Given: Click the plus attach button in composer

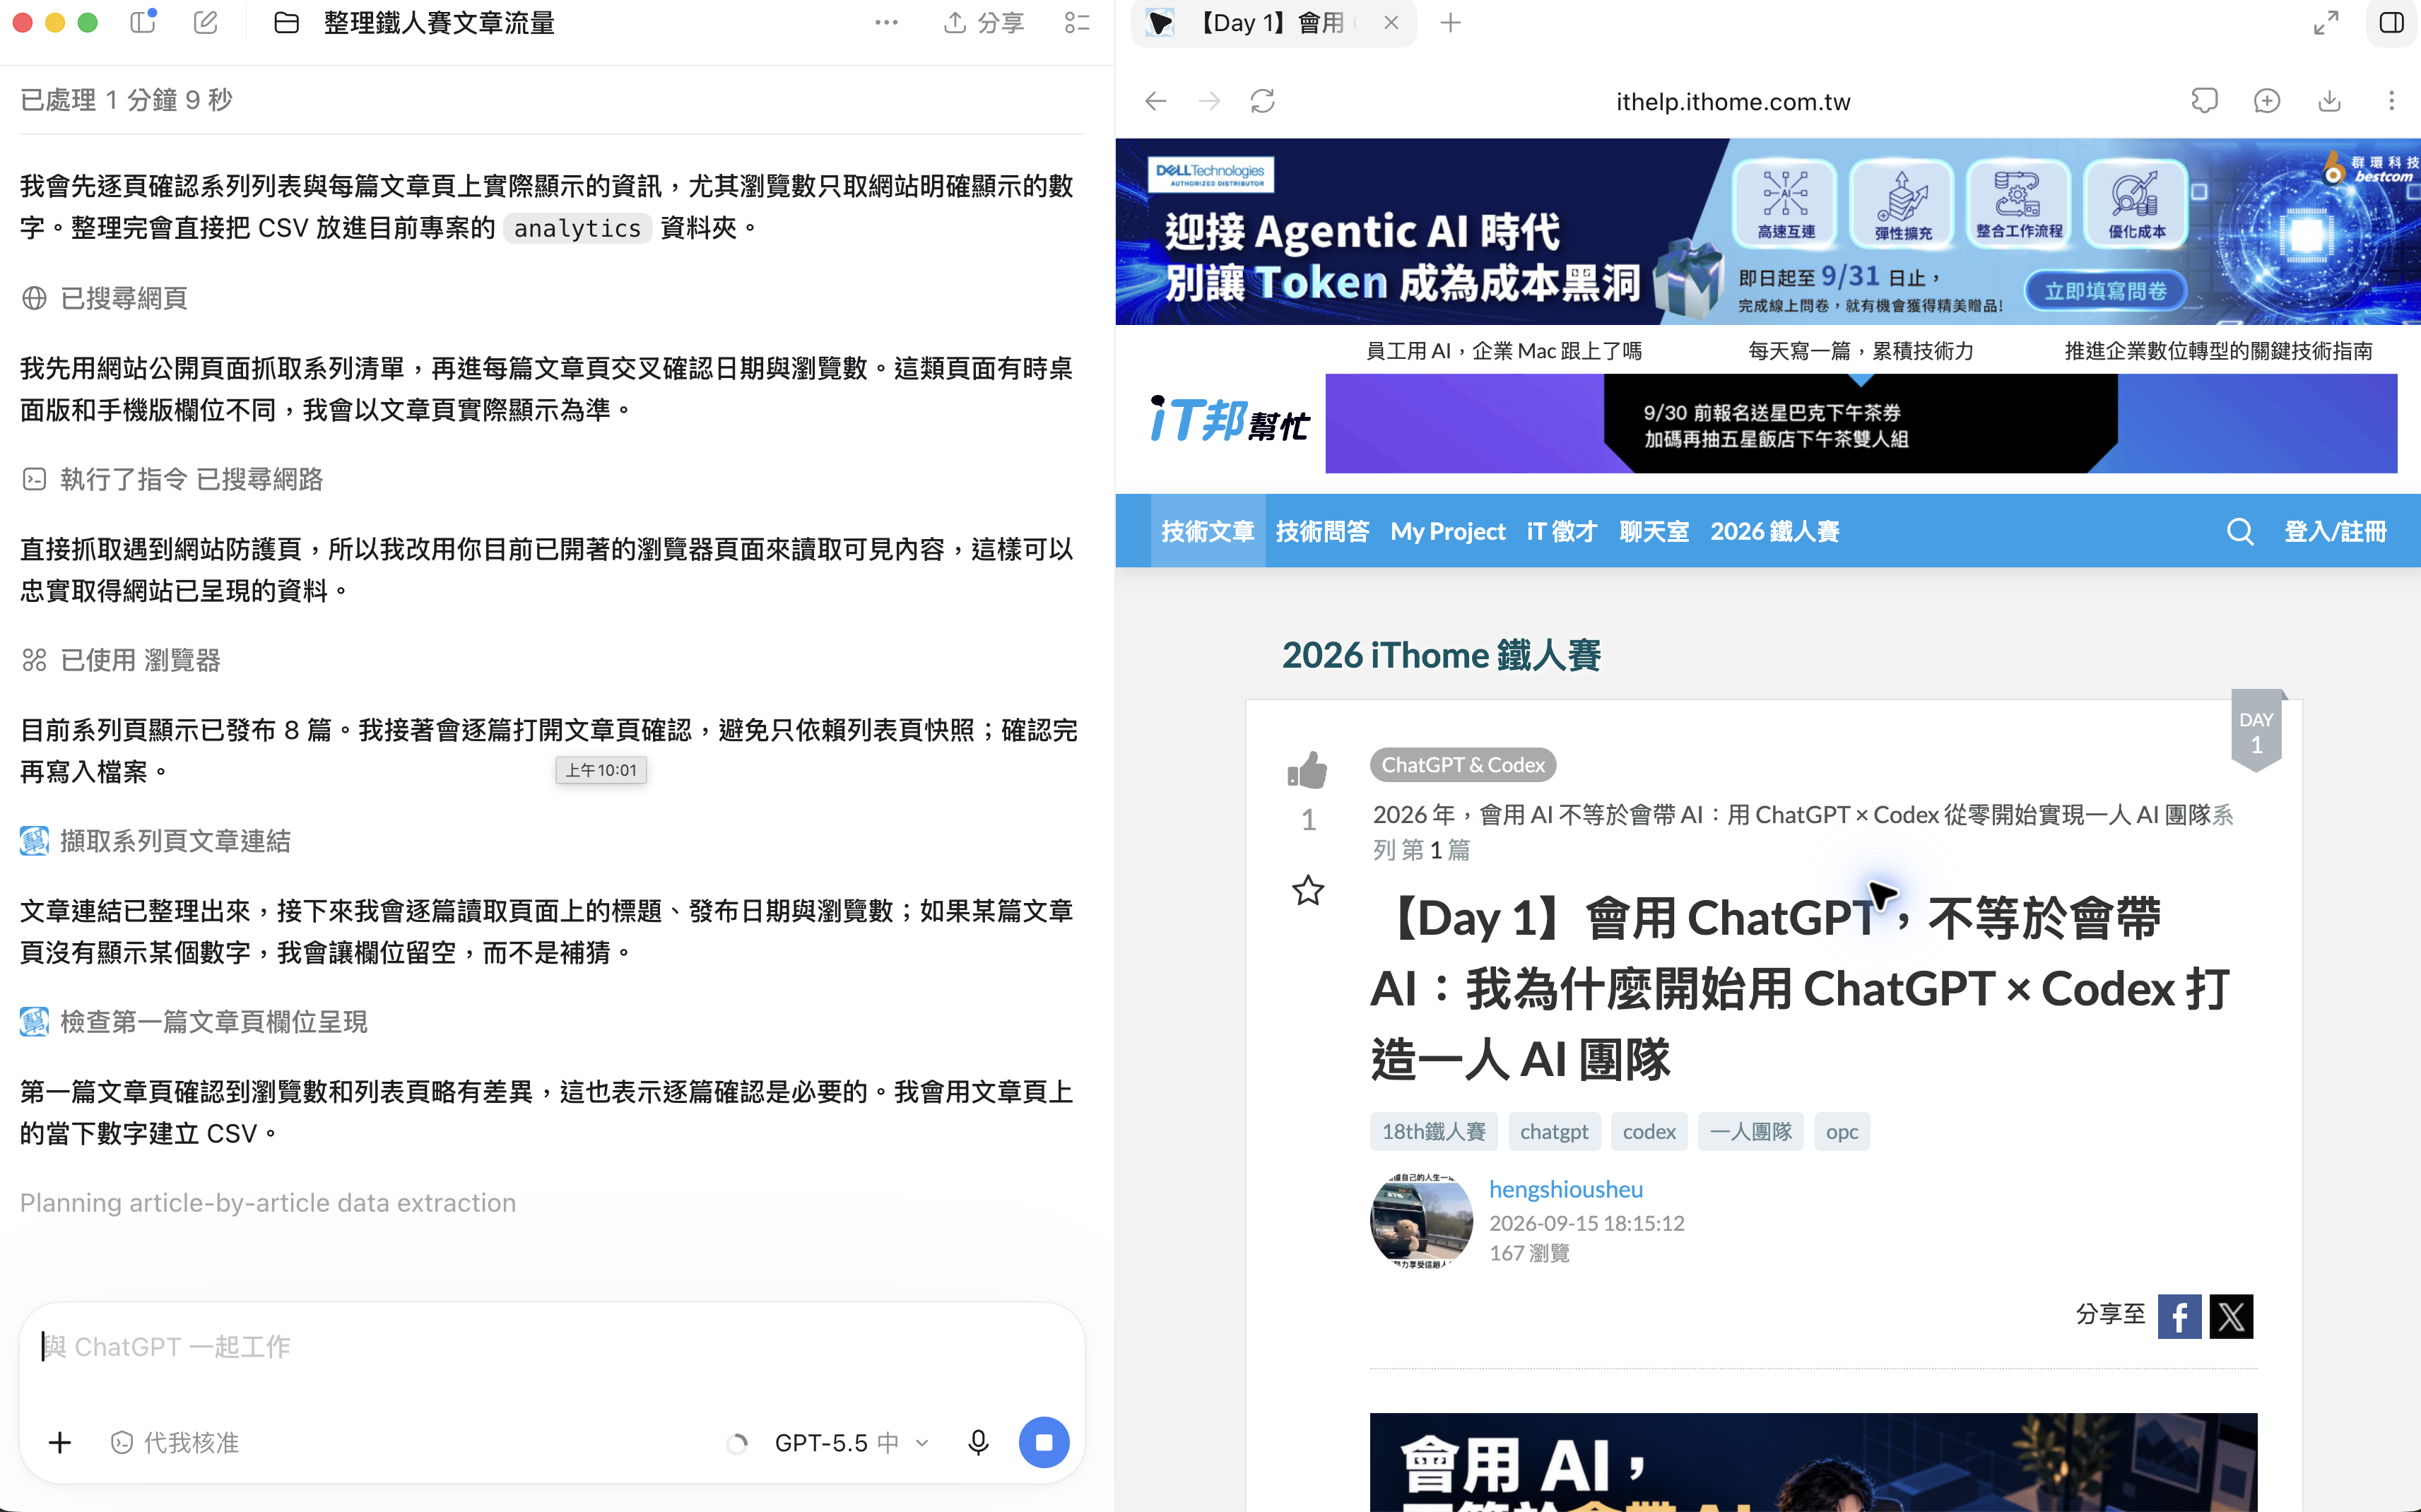Looking at the screenshot, I should tap(60, 1442).
